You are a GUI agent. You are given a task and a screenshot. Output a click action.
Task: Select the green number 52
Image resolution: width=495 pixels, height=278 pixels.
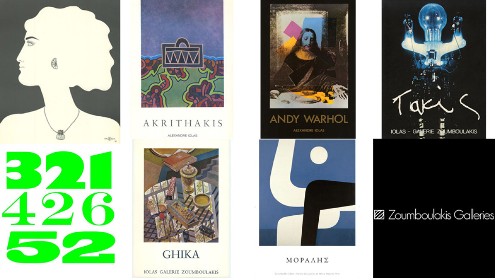tap(61, 247)
